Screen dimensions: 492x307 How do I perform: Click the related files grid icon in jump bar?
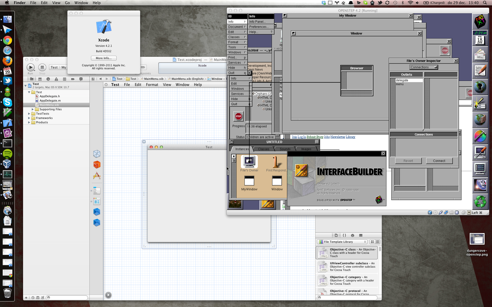point(93,79)
